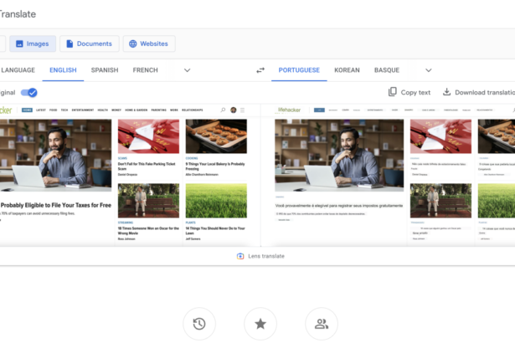515x343 pixels.
Task: Click headline Things You Should Never Do to Your Lawn
Action: pyautogui.click(x=215, y=230)
